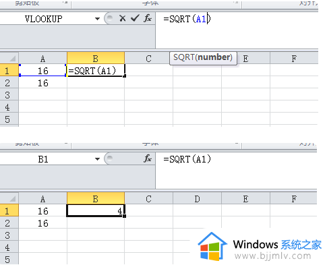This screenshot has width=325, height=265.
Task: Select column B header in upper sheet
Action: 96,59
